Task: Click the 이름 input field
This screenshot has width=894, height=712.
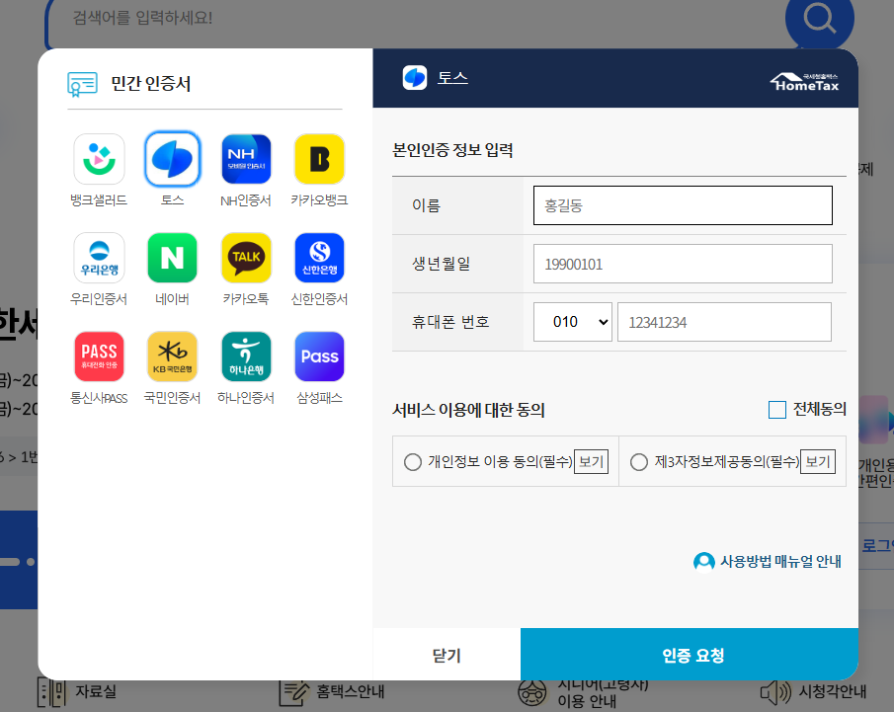Action: (x=683, y=205)
